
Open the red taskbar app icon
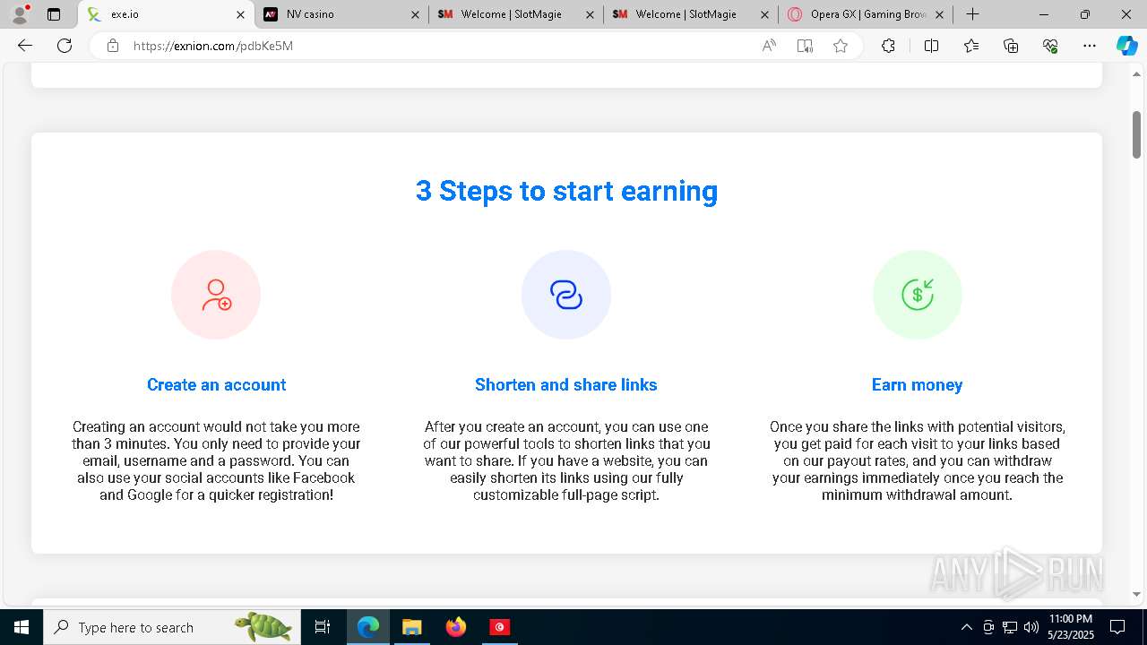pyautogui.click(x=499, y=627)
